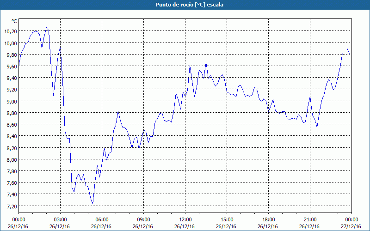
Task: Select the 7,60 y-axis value
Action: point(12,183)
